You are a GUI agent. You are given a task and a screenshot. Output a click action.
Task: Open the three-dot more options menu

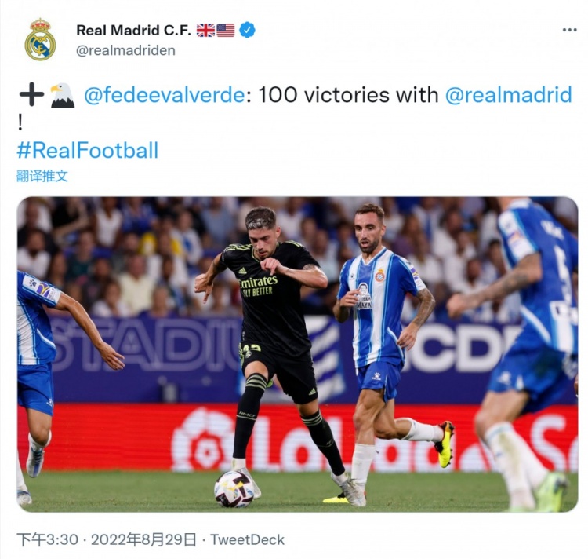pyautogui.click(x=569, y=30)
